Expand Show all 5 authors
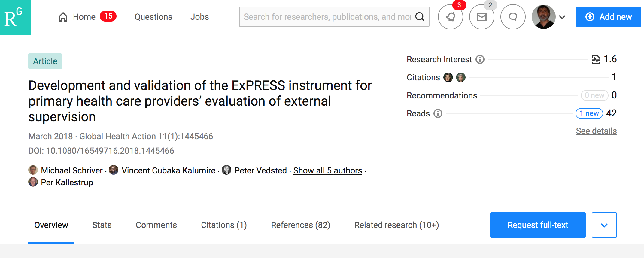Image resolution: width=644 pixels, height=258 pixels. coord(328,170)
